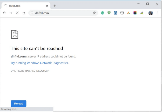162x112 pixels.
Task: Close the dhfhd.com tab
Action: coord(47,6)
